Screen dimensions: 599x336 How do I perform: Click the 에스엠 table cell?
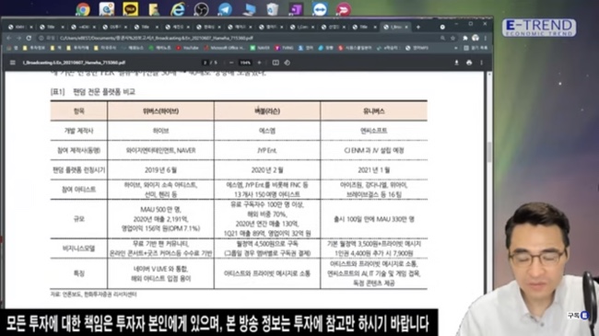267,131
